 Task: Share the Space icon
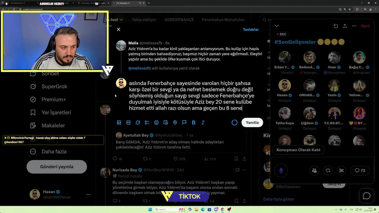pyautogui.click(x=345, y=26)
